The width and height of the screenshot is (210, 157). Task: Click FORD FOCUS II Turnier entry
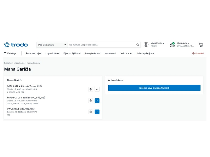pos(26,97)
